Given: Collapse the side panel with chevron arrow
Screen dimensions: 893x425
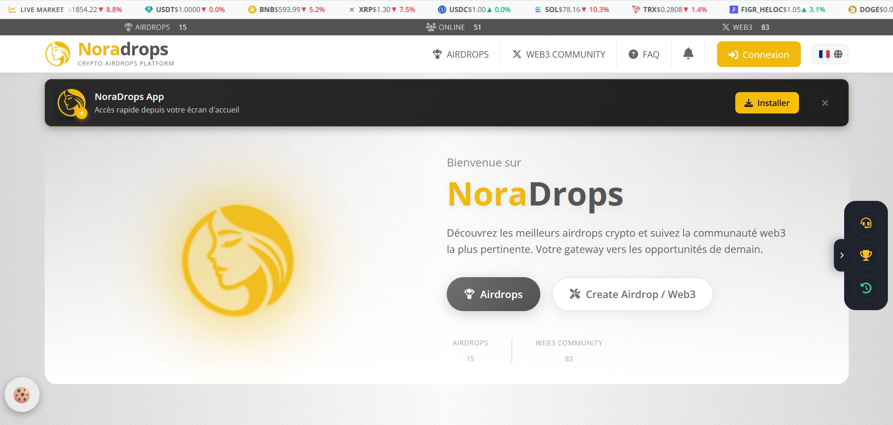Looking at the screenshot, I should 841,255.
